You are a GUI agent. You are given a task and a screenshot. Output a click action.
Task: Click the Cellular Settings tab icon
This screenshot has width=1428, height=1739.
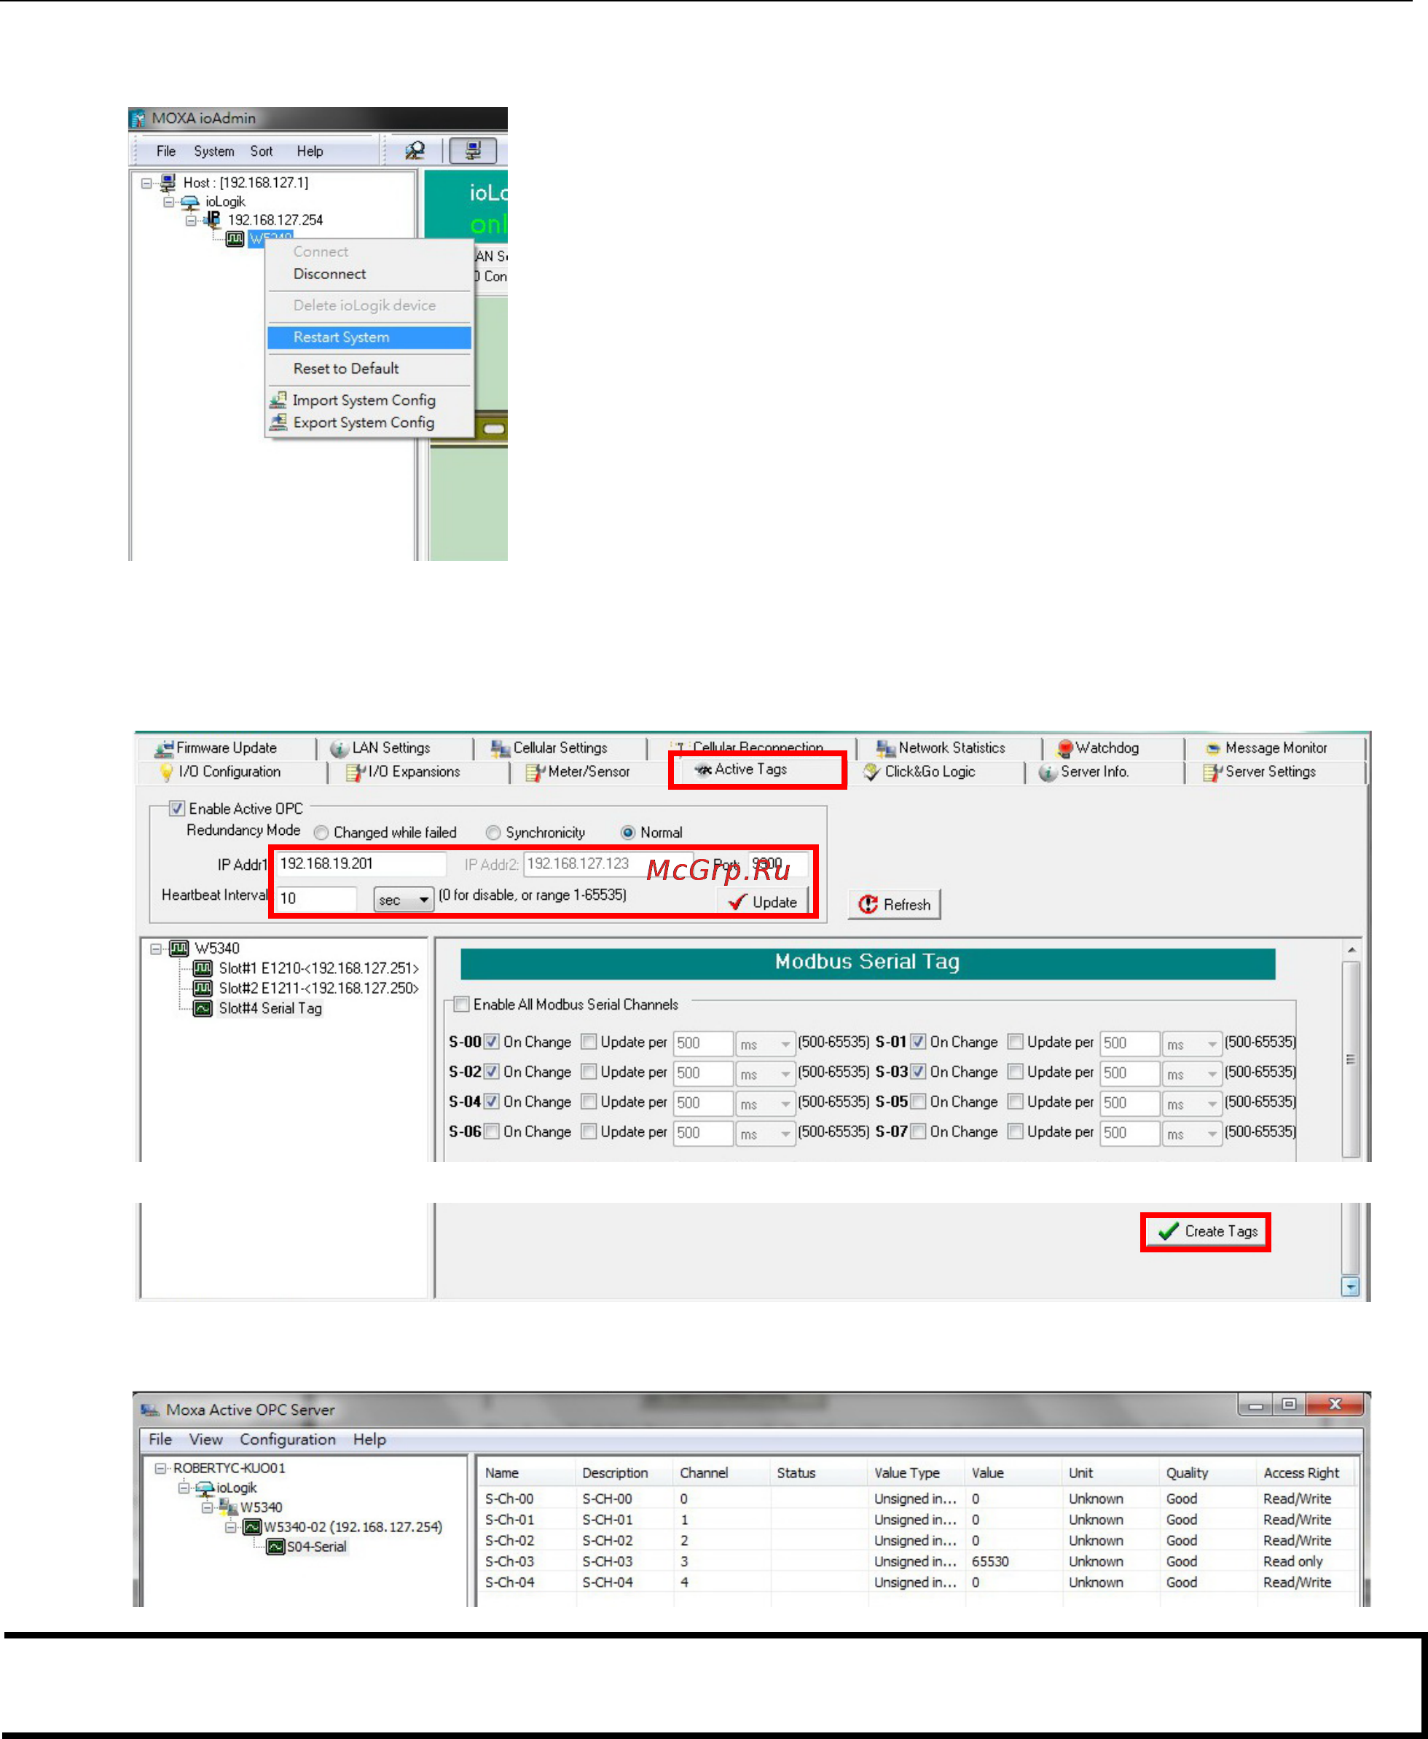coord(500,747)
